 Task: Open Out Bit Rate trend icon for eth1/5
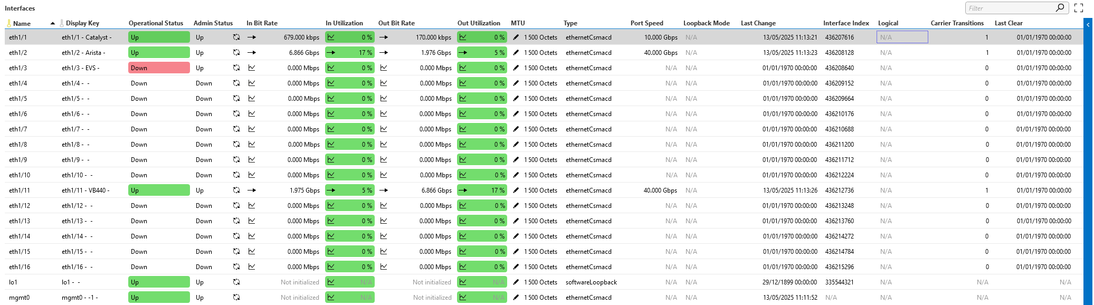coord(384,99)
